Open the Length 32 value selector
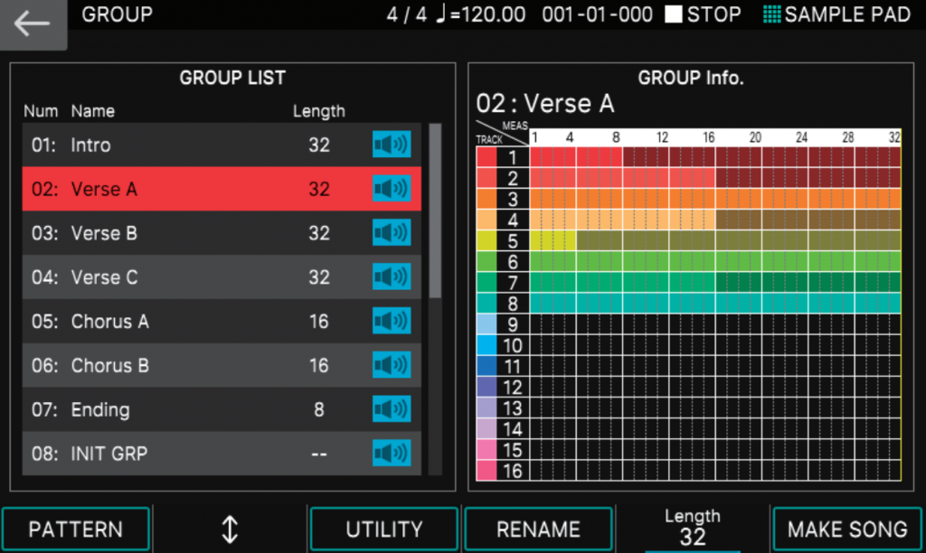 click(x=692, y=529)
